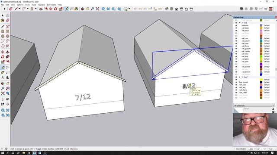
Task: Open the Line tool dropdown arrow
Action: (x=19, y=9)
